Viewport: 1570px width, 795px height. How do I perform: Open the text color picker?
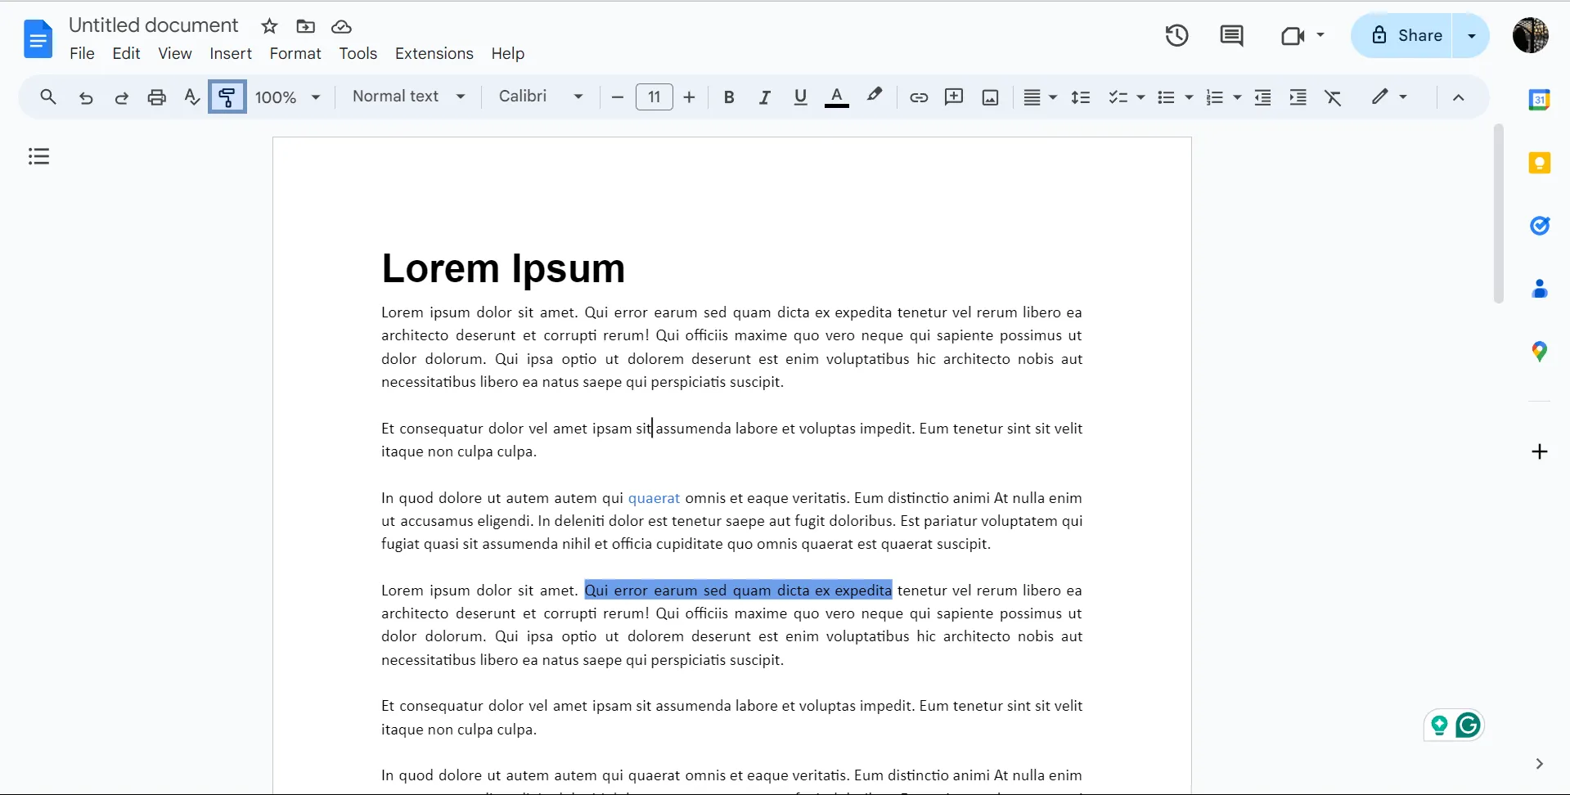[836, 97]
